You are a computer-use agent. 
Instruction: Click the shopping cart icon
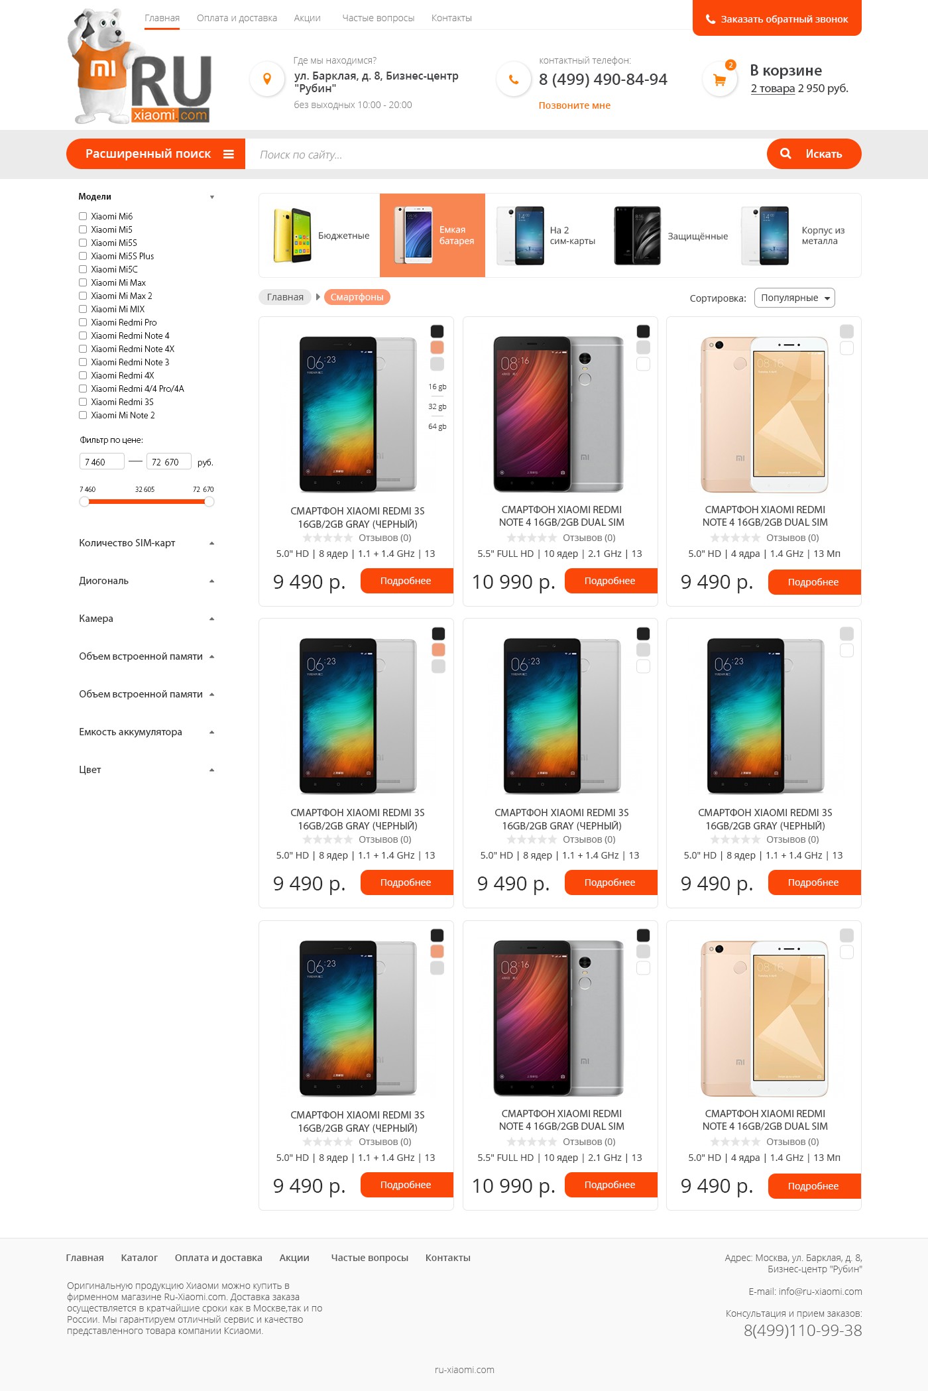[719, 80]
